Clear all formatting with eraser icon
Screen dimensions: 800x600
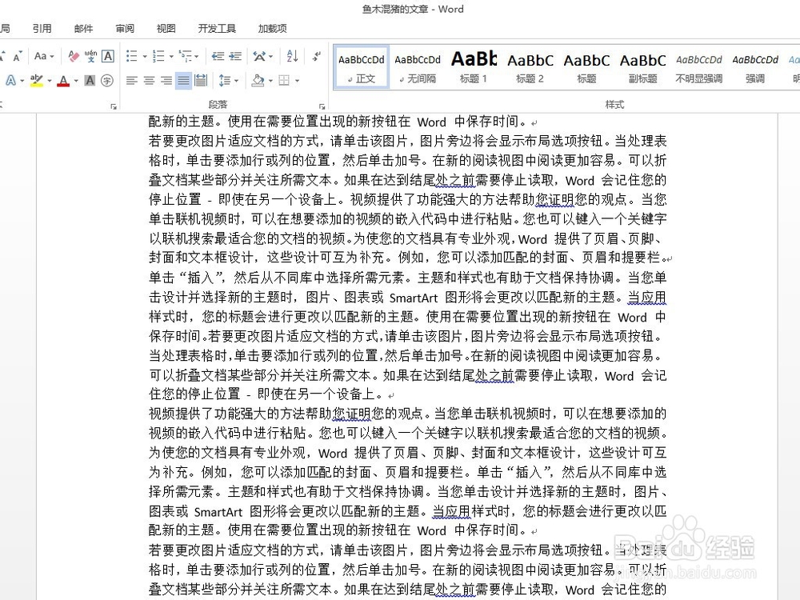click(74, 56)
